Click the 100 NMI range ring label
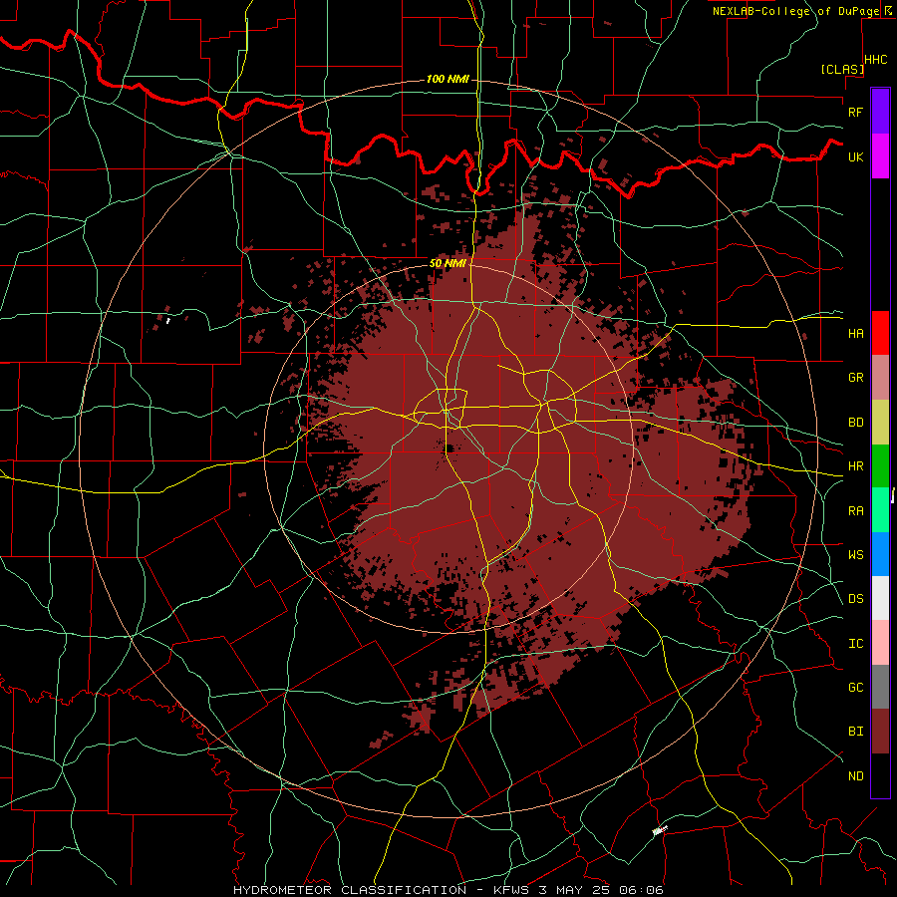Screen dimensions: 897x897 click(448, 79)
